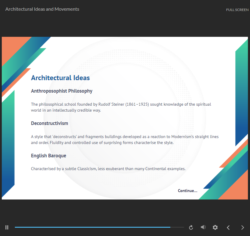
Task: Mute the audio with the speaker icon
Action: (203, 227)
